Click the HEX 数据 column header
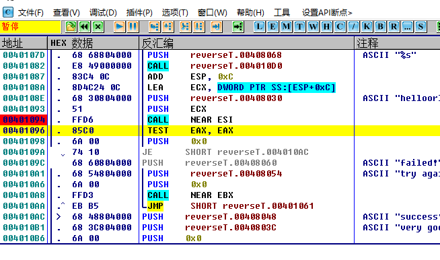 (x=94, y=43)
